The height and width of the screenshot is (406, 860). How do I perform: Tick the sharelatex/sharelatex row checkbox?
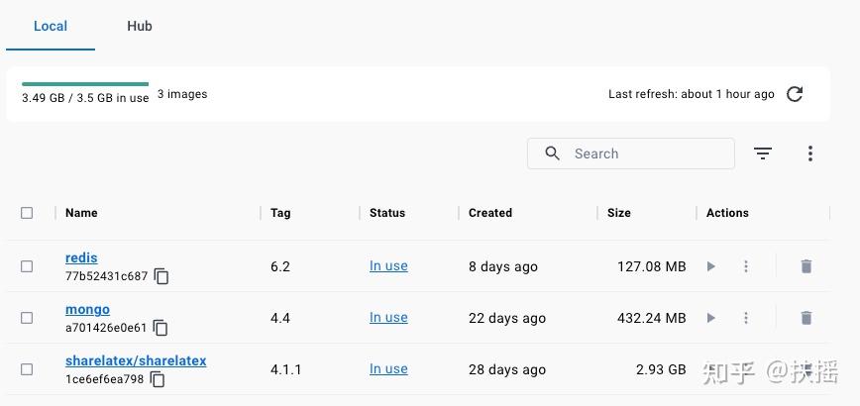coord(27,369)
